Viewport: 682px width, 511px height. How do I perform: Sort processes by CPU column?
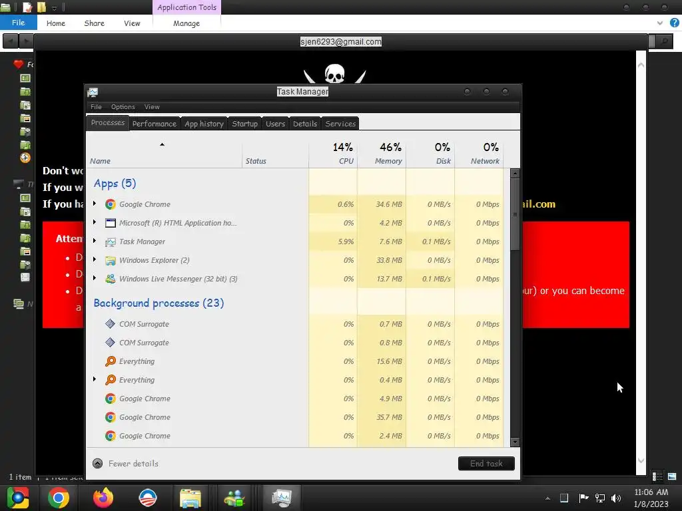click(x=333, y=154)
